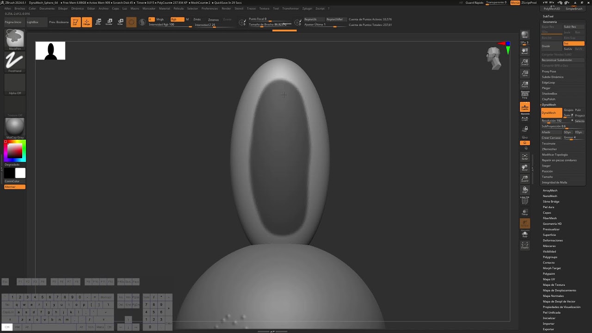This screenshot has height=333, width=592.
Task: Toggle the local rotation lock icon
Action: tap(524, 129)
